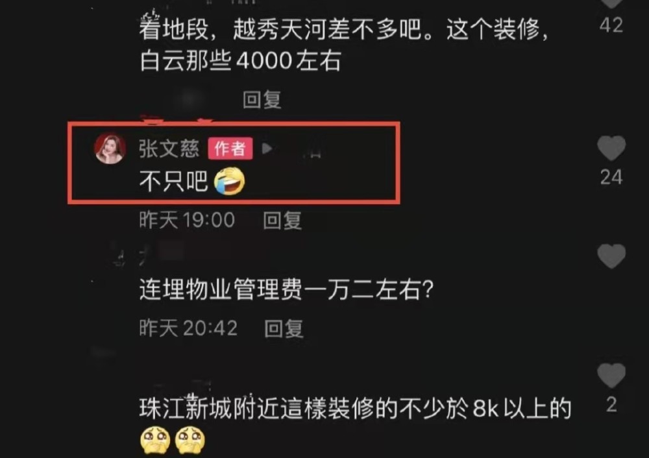Tap the second pleading emoji under 珠江新城

[190, 440]
